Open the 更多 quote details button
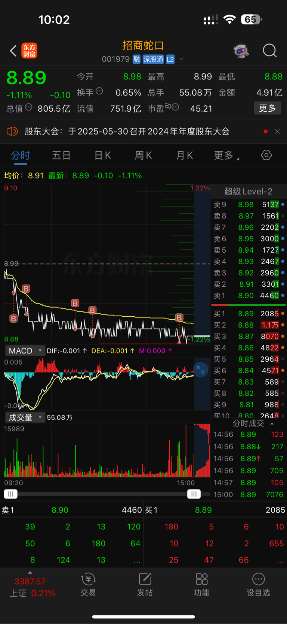 pyautogui.click(x=268, y=108)
